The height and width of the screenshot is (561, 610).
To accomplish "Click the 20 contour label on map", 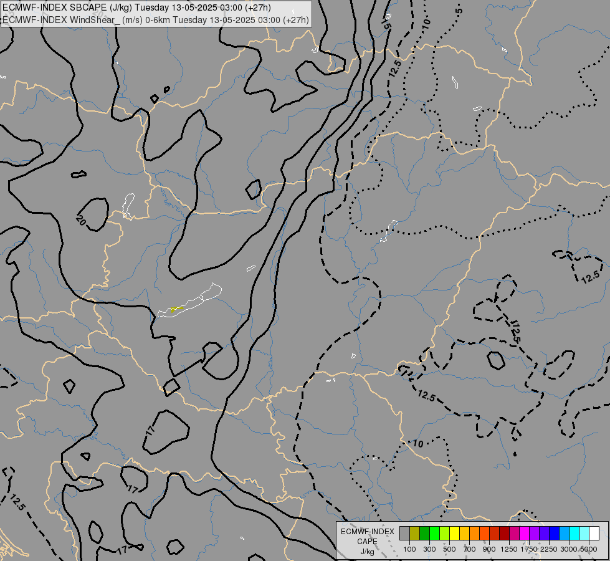I will coord(80,221).
